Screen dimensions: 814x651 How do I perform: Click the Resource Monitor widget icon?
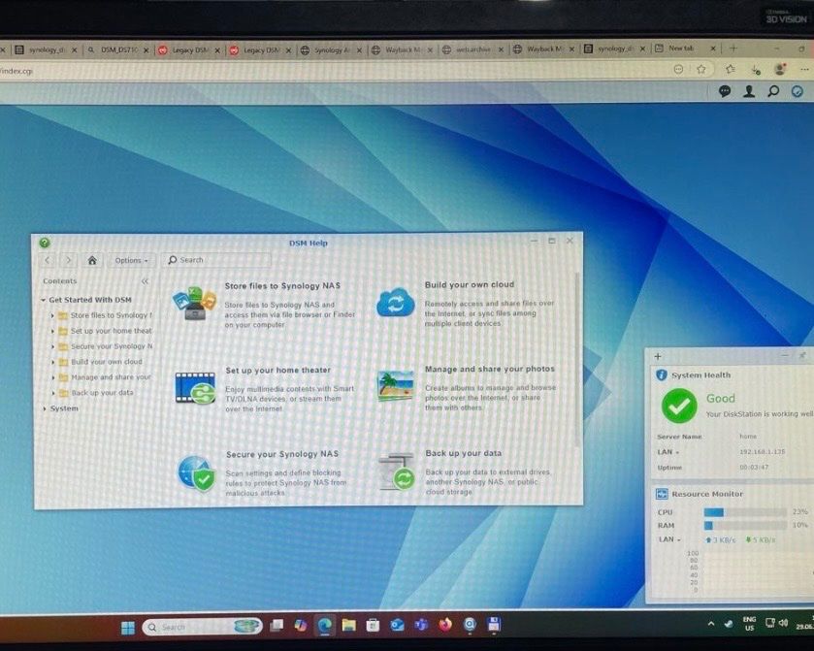click(x=662, y=494)
